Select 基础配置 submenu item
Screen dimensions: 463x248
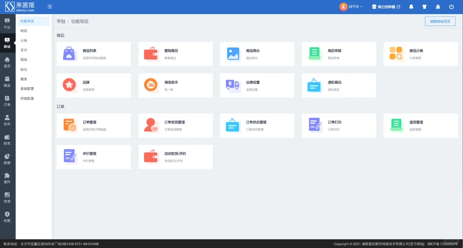[34, 89]
